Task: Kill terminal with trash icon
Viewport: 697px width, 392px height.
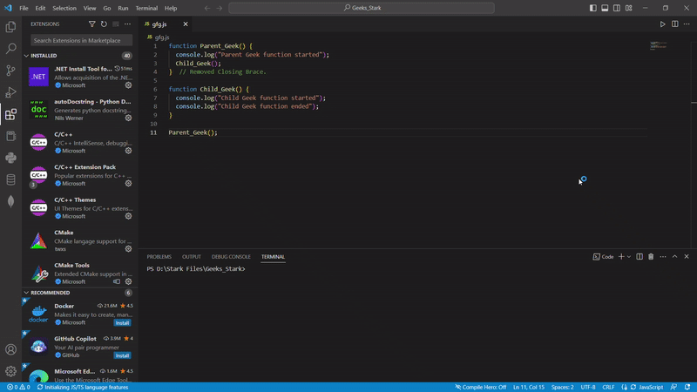Action: click(651, 256)
